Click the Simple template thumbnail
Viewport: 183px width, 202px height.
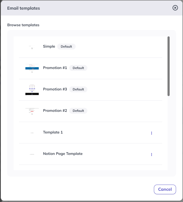point(32,47)
